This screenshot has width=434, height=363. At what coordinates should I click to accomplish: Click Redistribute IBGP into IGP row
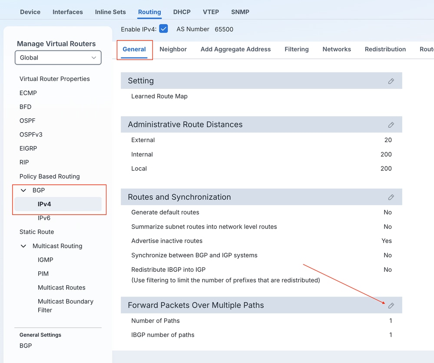click(x=261, y=270)
